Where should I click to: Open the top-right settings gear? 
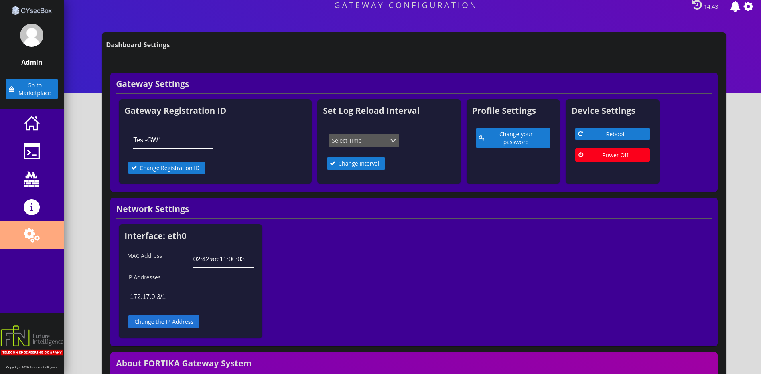[x=749, y=6]
